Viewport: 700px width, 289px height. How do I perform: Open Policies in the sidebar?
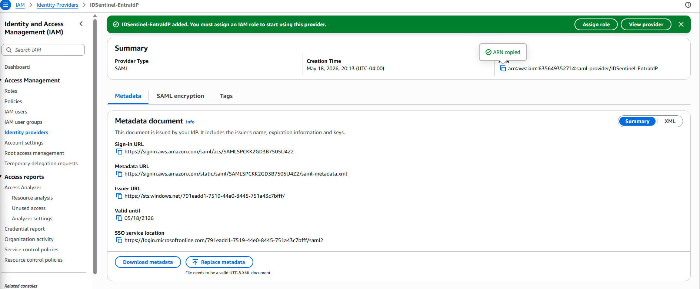[13, 101]
